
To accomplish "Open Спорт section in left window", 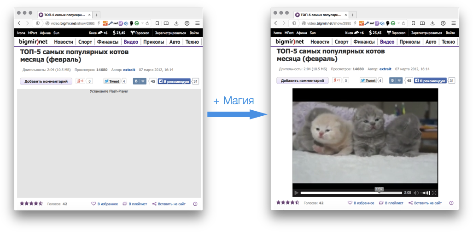I will 85,42.
